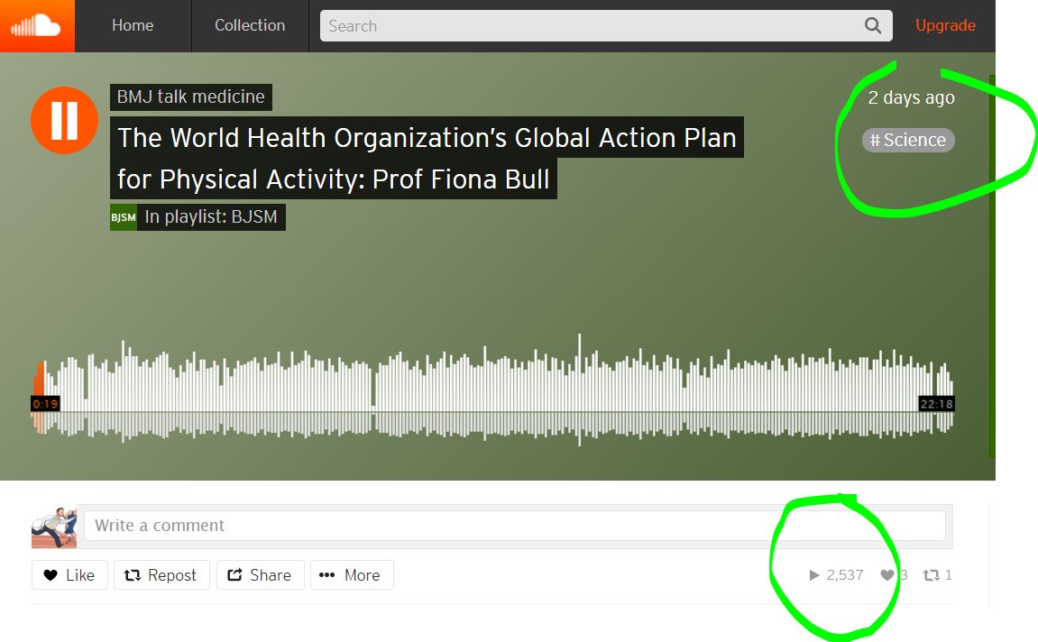Open the Upgrade link
Screen dimensions: 1038x642
945,25
